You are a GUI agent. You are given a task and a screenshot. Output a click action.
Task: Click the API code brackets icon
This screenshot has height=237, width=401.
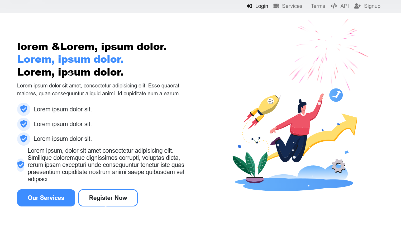coord(334,6)
